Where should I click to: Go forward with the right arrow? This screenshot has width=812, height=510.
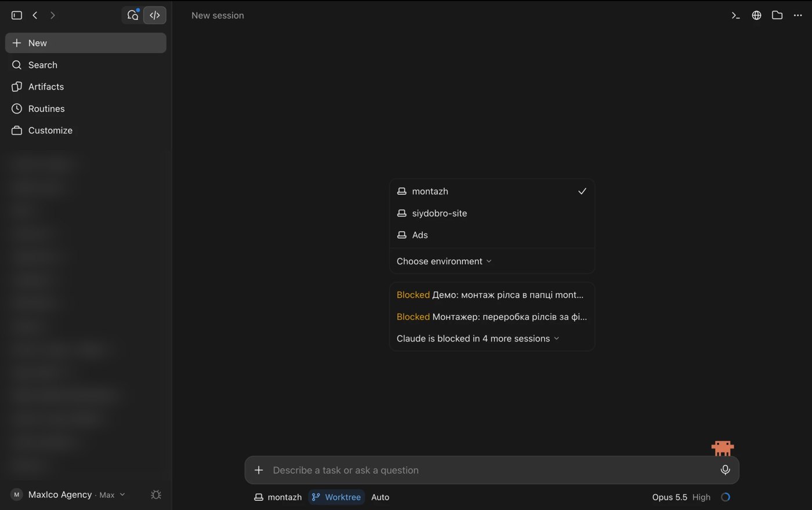pos(53,15)
